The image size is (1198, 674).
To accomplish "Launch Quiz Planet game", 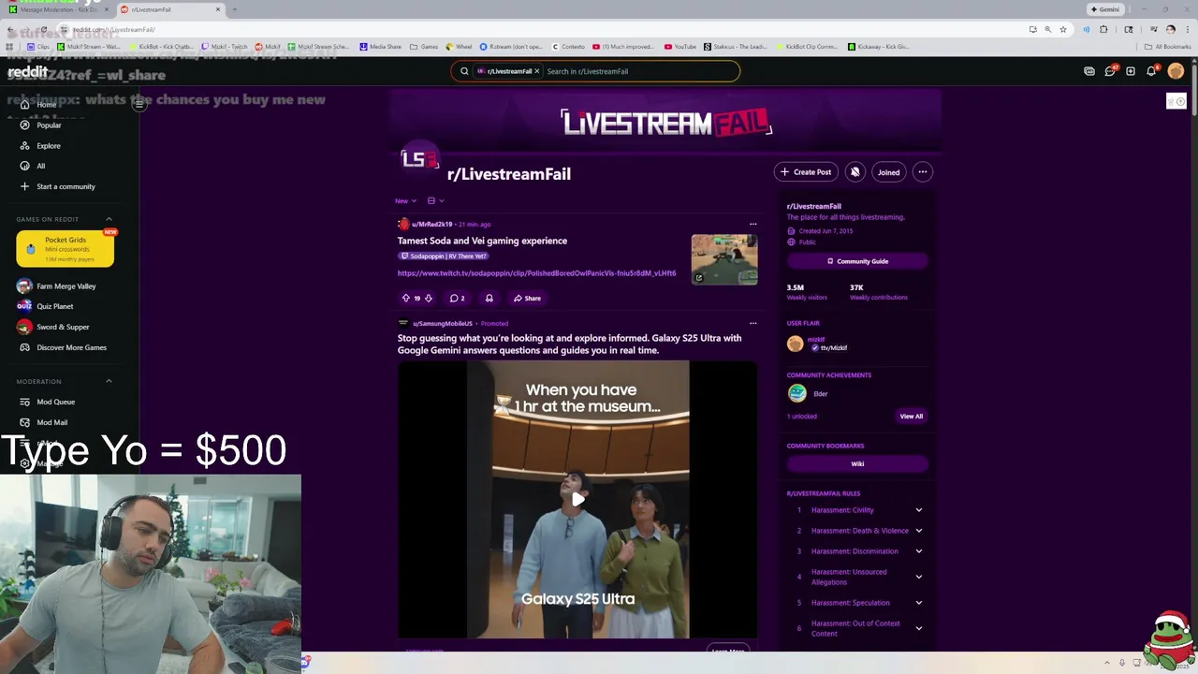I will pyautogui.click(x=54, y=306).
